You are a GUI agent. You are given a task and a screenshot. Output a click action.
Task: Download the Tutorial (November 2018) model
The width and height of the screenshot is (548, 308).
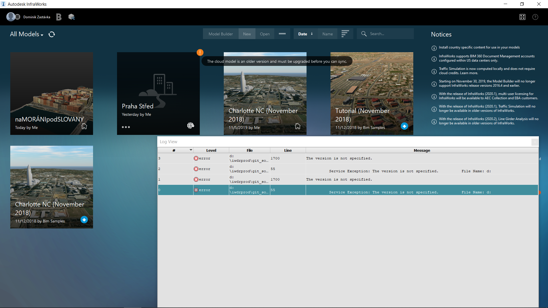pos(404,126)
